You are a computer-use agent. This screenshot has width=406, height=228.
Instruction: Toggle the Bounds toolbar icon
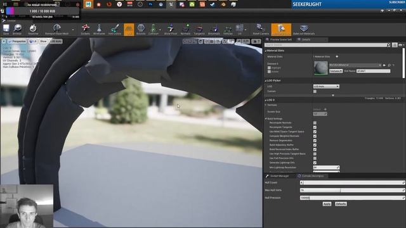coord(141,30)
